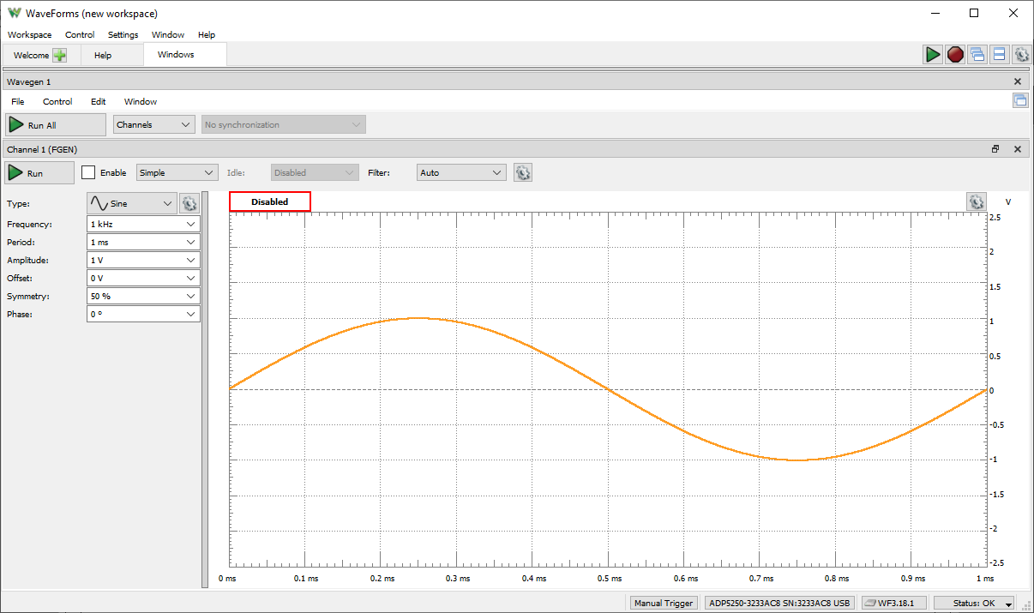Open the main Control menu
This screenshot has width=1034, height=613.
(80, 35)
